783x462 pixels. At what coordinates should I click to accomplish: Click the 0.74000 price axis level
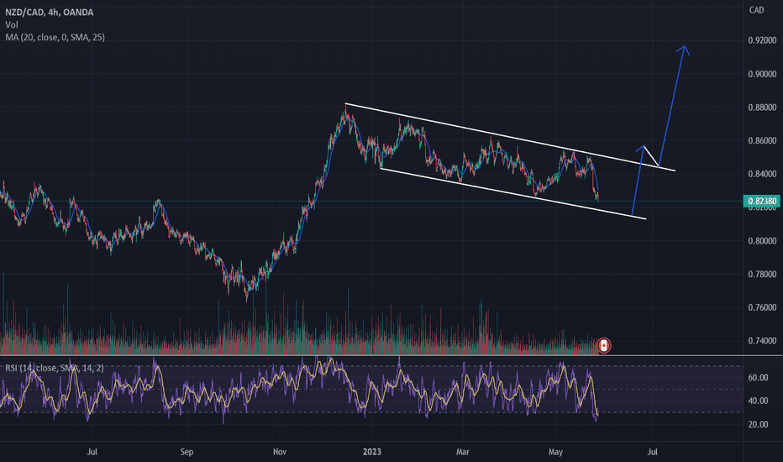(762, 341)
